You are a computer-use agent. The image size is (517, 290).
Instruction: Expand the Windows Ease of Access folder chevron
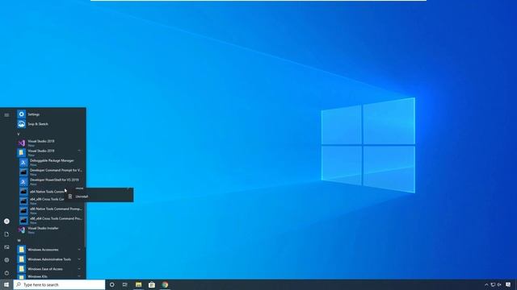[79, 268]
